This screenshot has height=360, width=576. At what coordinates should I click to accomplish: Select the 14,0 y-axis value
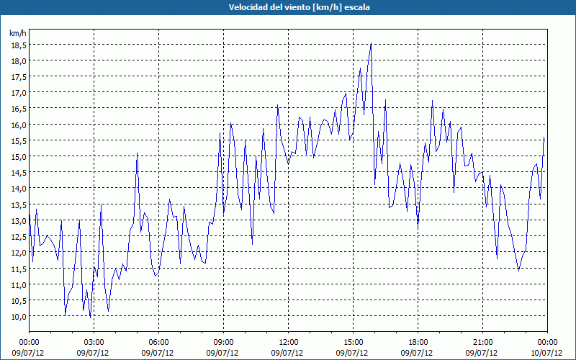[x=19, y=189]
